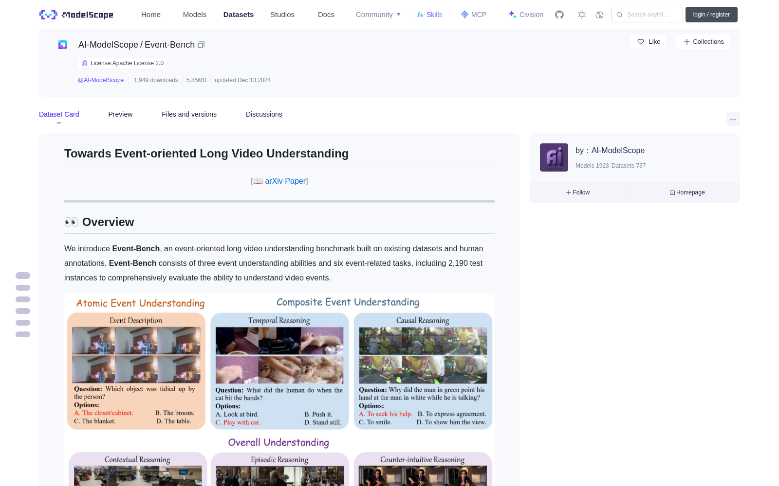Click the ModelScope logo

pos(76,15)
